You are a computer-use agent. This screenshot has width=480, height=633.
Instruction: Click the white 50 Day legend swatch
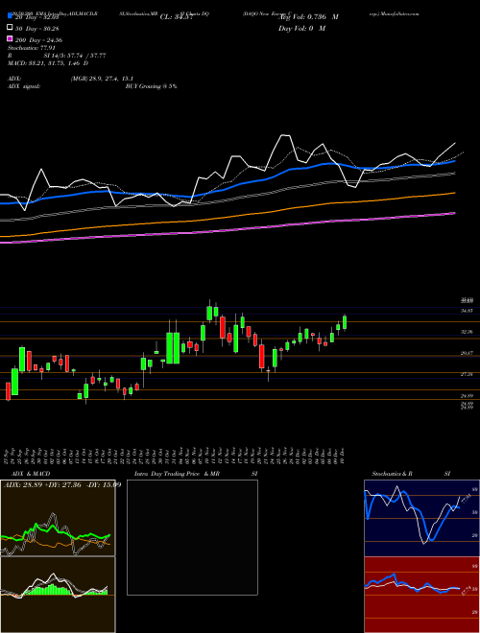click(11, 28)
